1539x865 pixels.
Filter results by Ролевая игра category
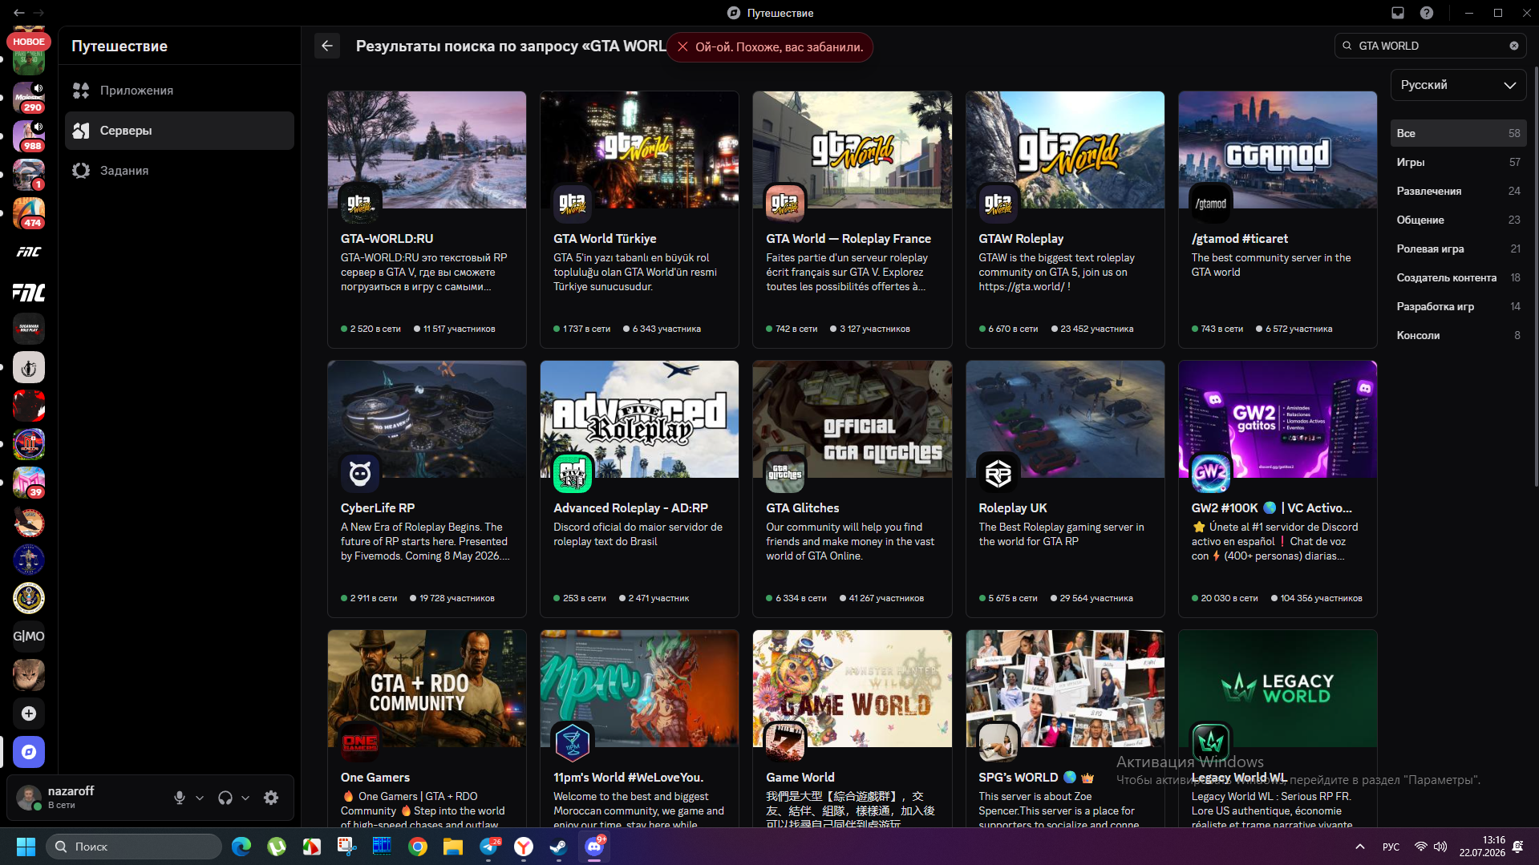[x=1458, y=249]
